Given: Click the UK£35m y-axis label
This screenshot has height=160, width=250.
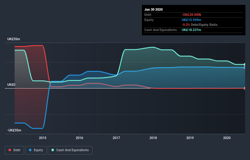Looking at the screenshot, I should click(x=14, y=39).
